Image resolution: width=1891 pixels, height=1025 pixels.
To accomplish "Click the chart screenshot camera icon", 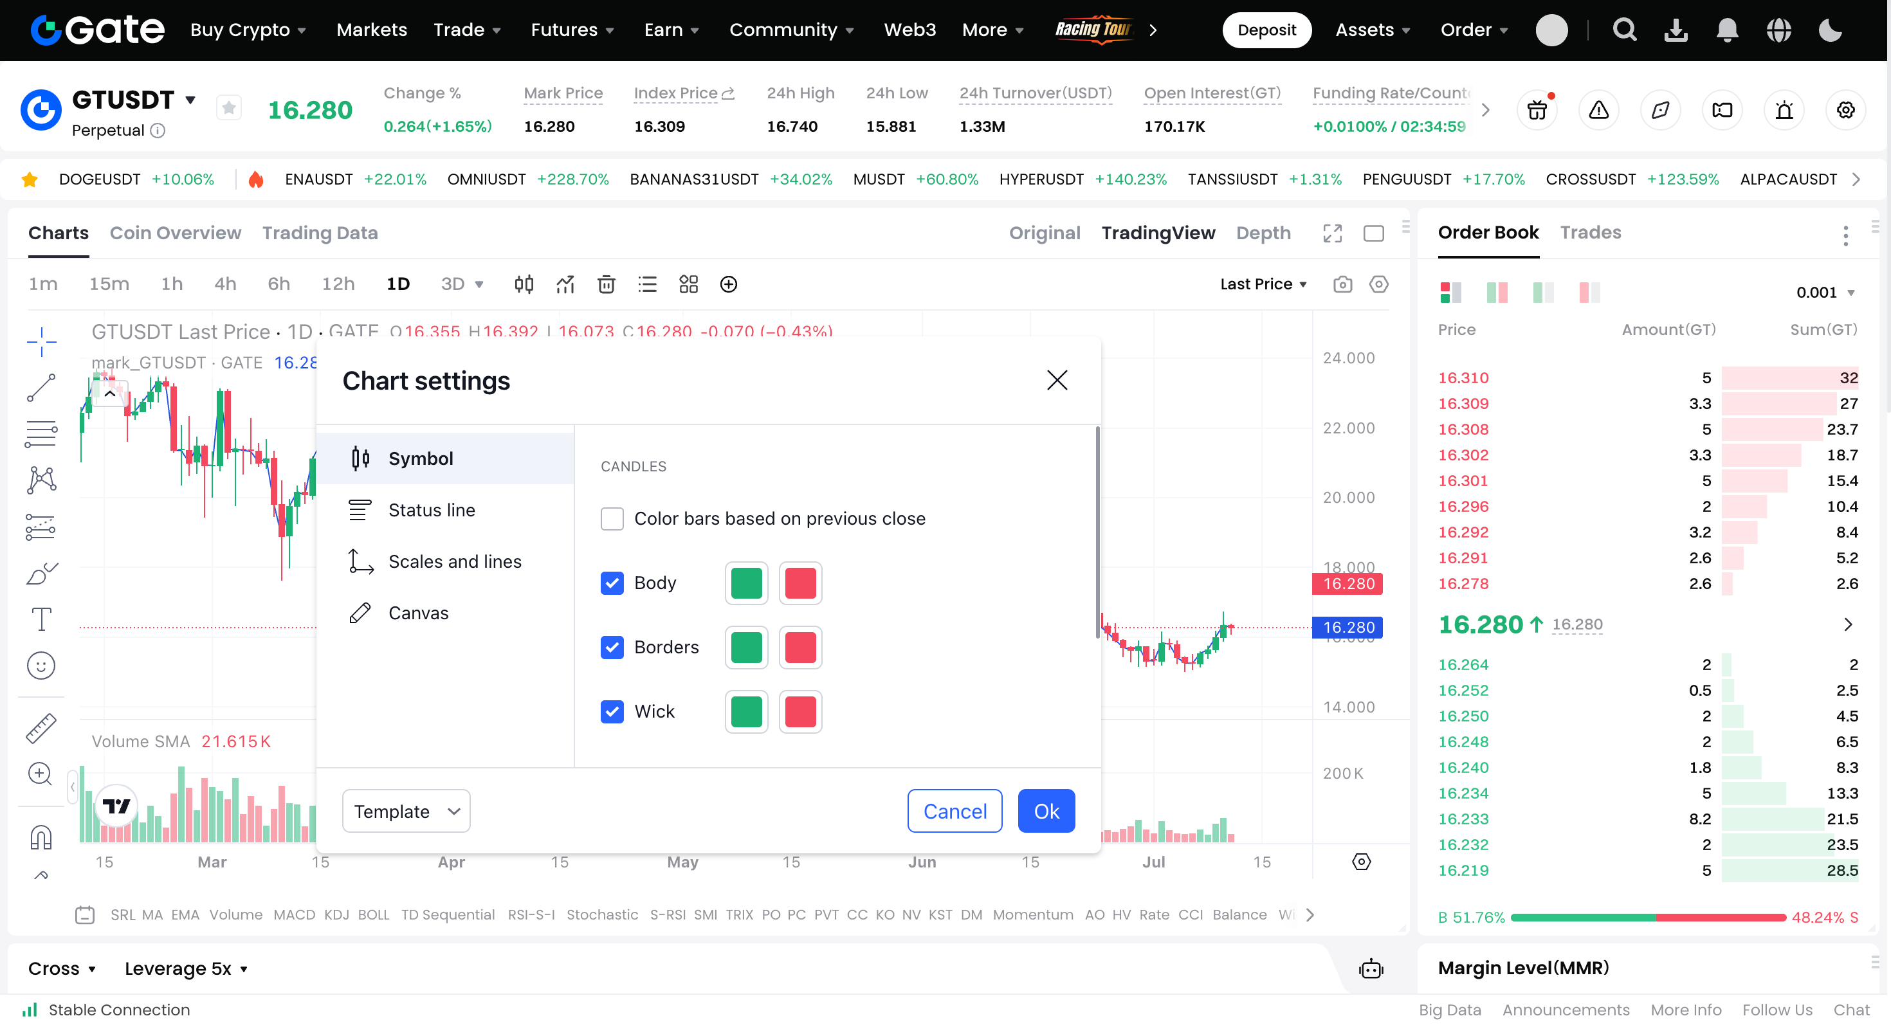I will point(1342,284).
